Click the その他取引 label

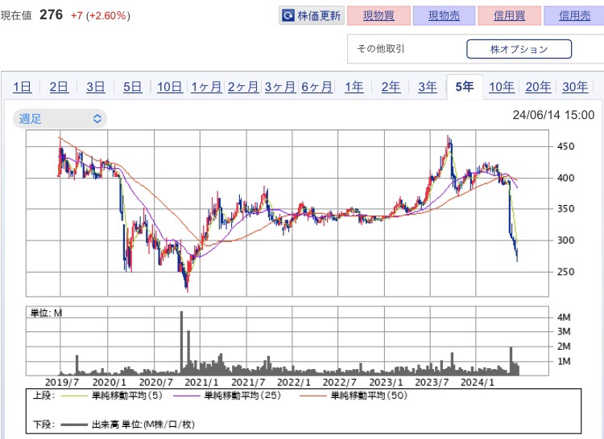click(381, 49)
